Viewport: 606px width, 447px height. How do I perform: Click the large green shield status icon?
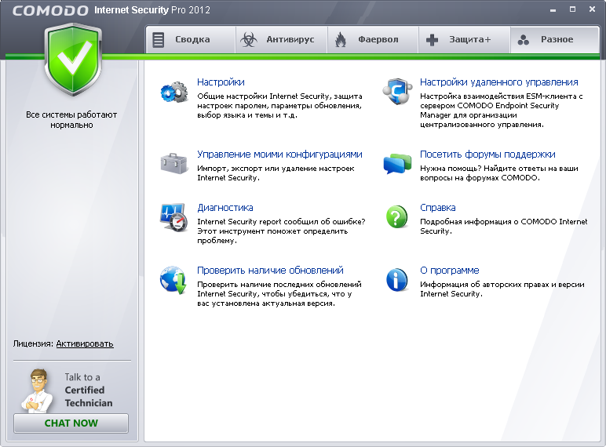tap(73, 59)
